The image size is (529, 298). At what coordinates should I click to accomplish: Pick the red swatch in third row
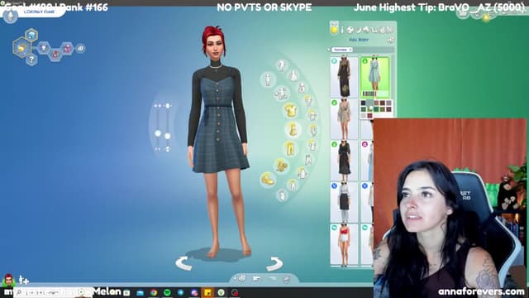[369, 116]
